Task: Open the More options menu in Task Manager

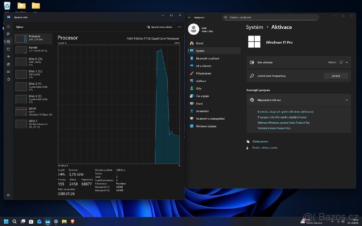Action: pos(179,27)
